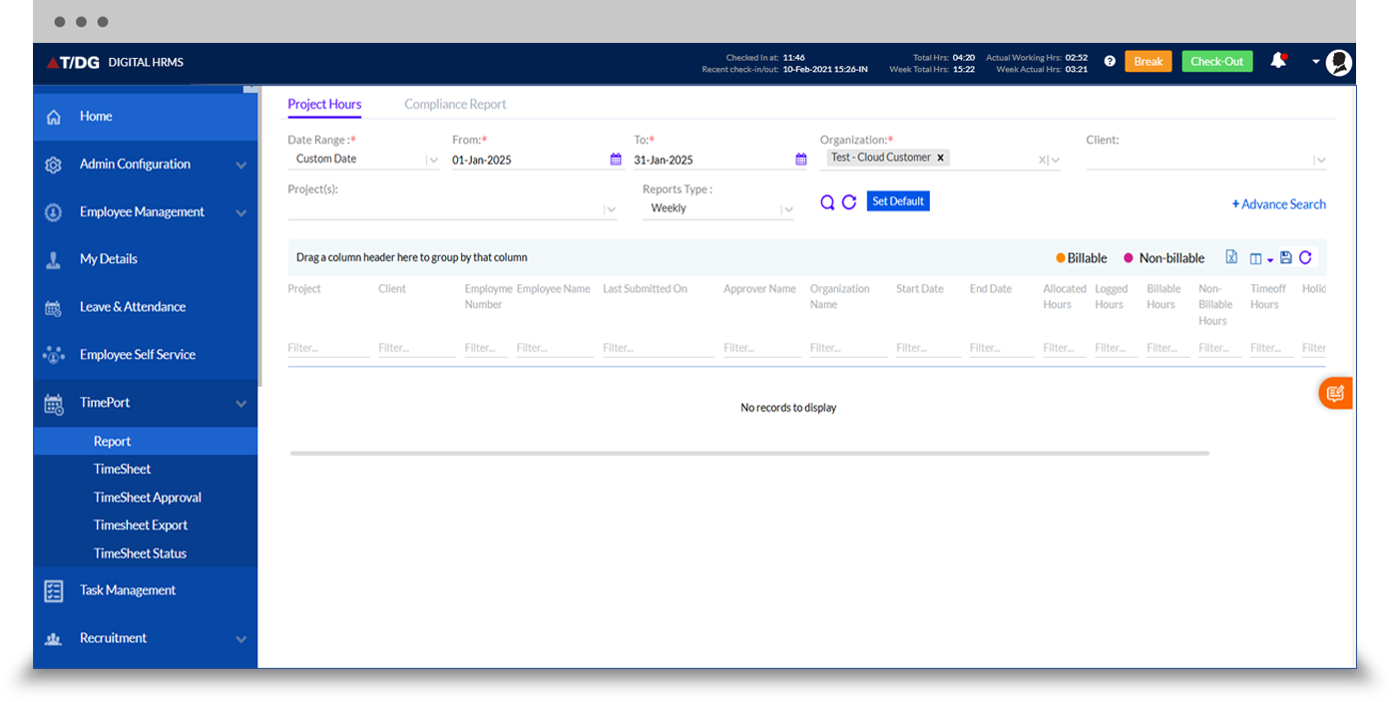Click the Client column filter field
1392x702 pixels.
[416, 348]
